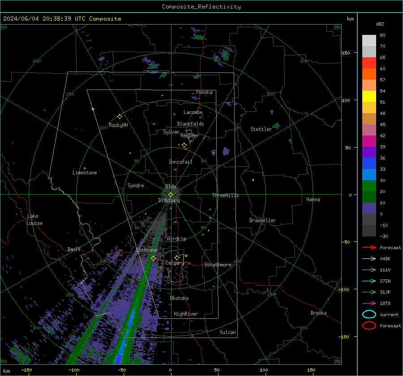Click the Okotoks label
Image resolution: width=403 pixels, height=376 pixels.
point(179,298)
